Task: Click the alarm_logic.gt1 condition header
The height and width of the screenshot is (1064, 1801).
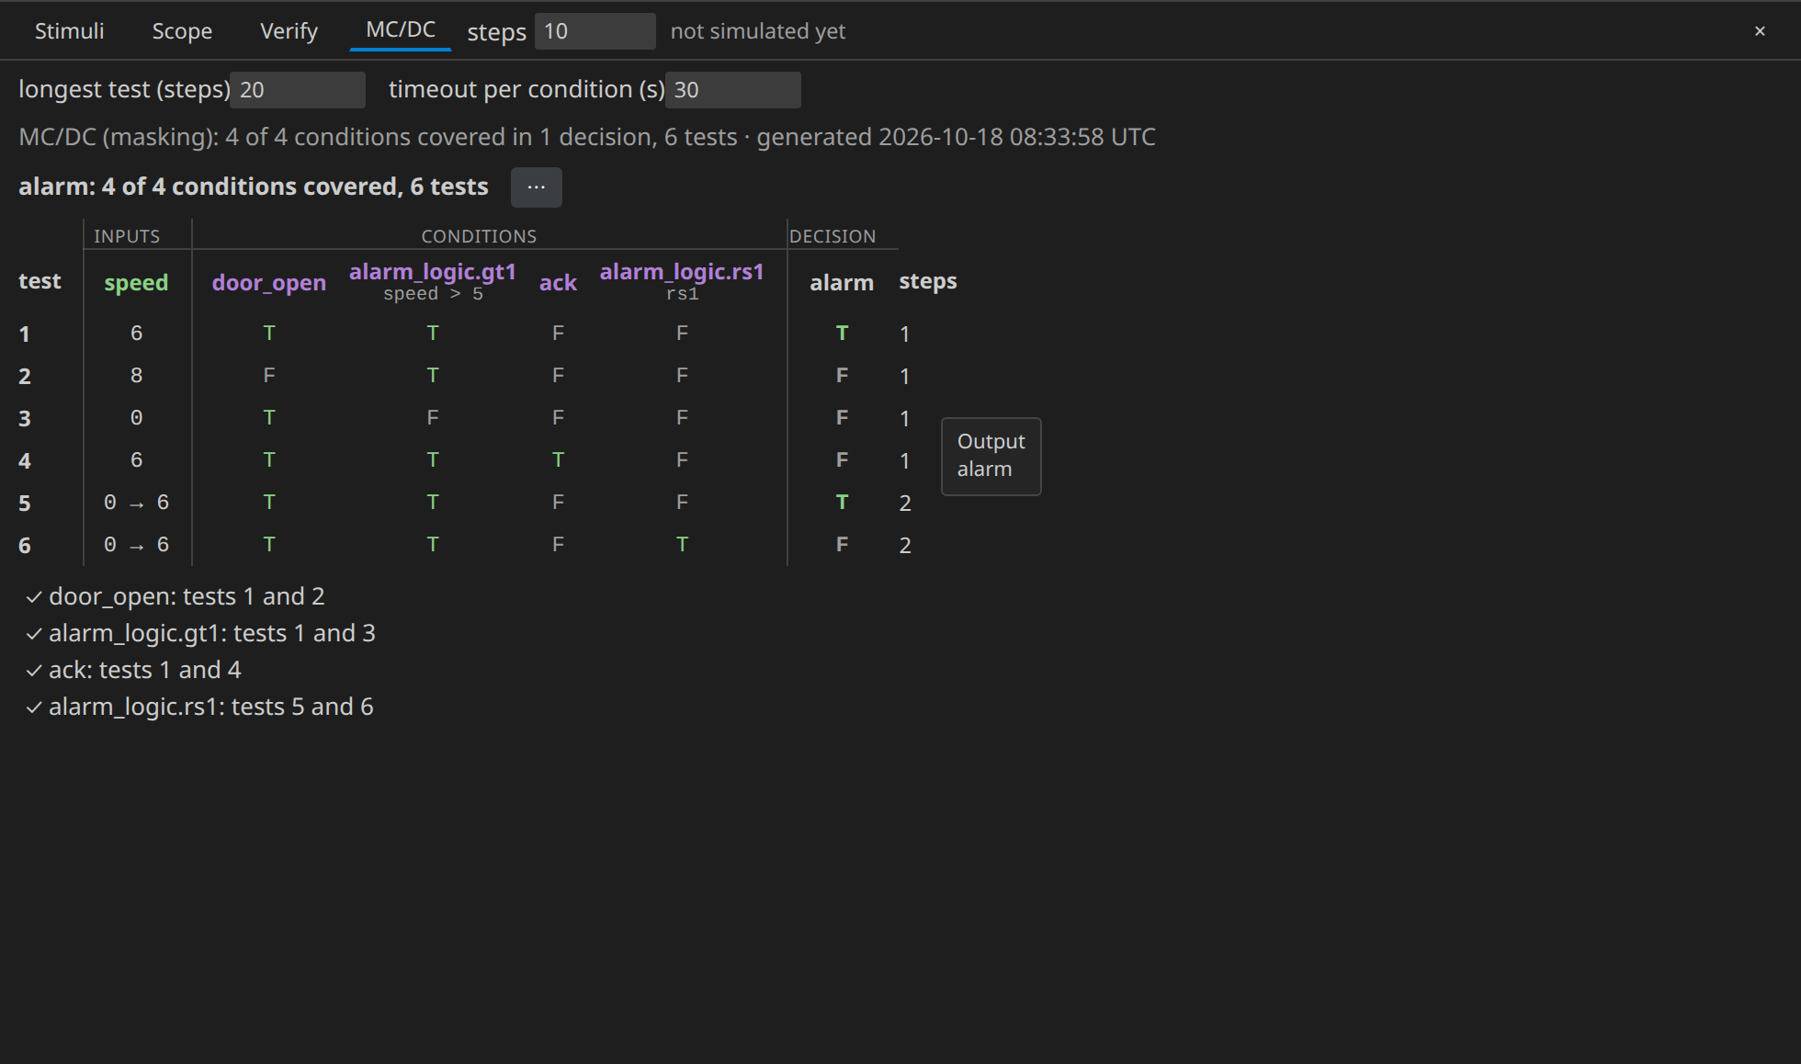Action: (432, 272)
